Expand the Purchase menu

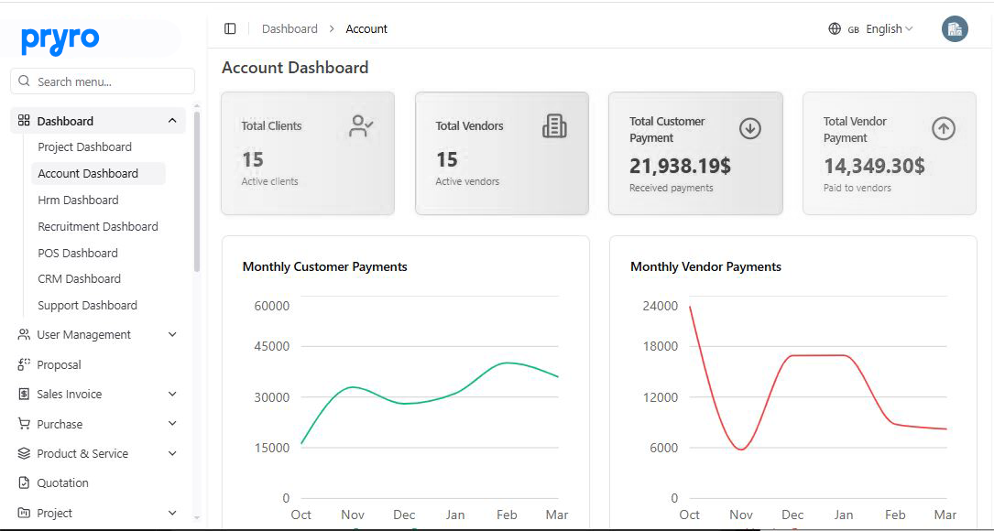pos(172,425)
